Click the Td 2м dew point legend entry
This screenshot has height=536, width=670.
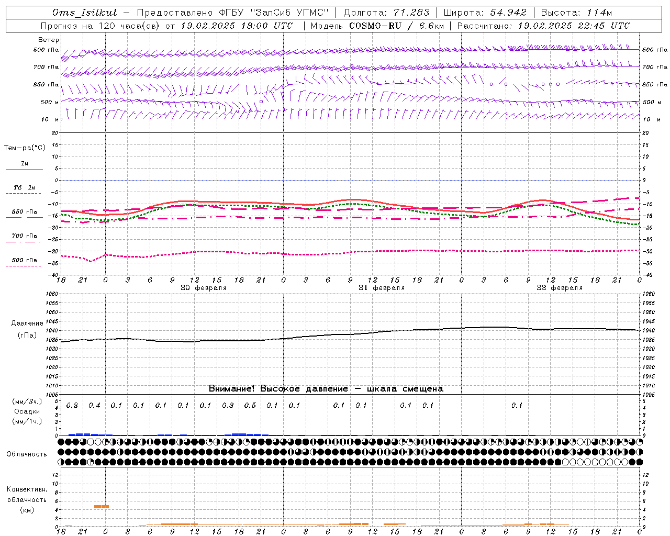[x=25, y=187]
